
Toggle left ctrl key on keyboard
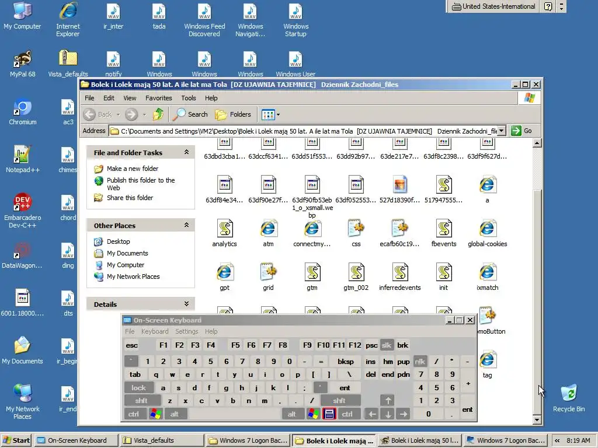click(x=134, y=414)
